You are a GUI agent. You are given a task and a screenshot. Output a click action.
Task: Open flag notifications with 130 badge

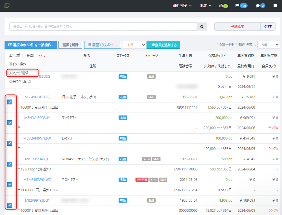point(241,6)
